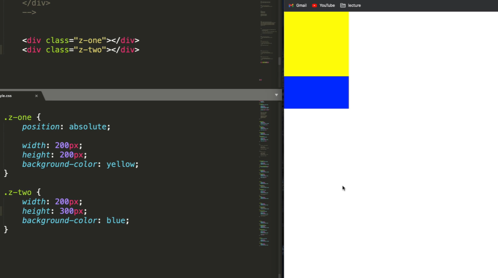
Task: Open the tab dropdown arrow in editor
Action: pos(277,95)
